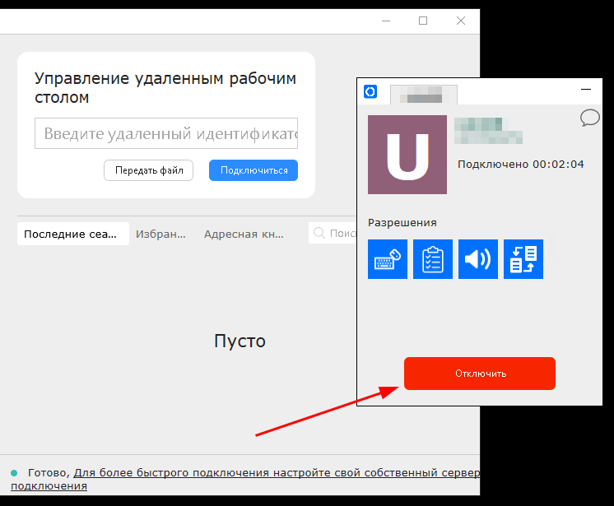The height and width of the screenshot is (506, 614).
Task: Switch to the Последние сеансы tab
Action: 72,234
